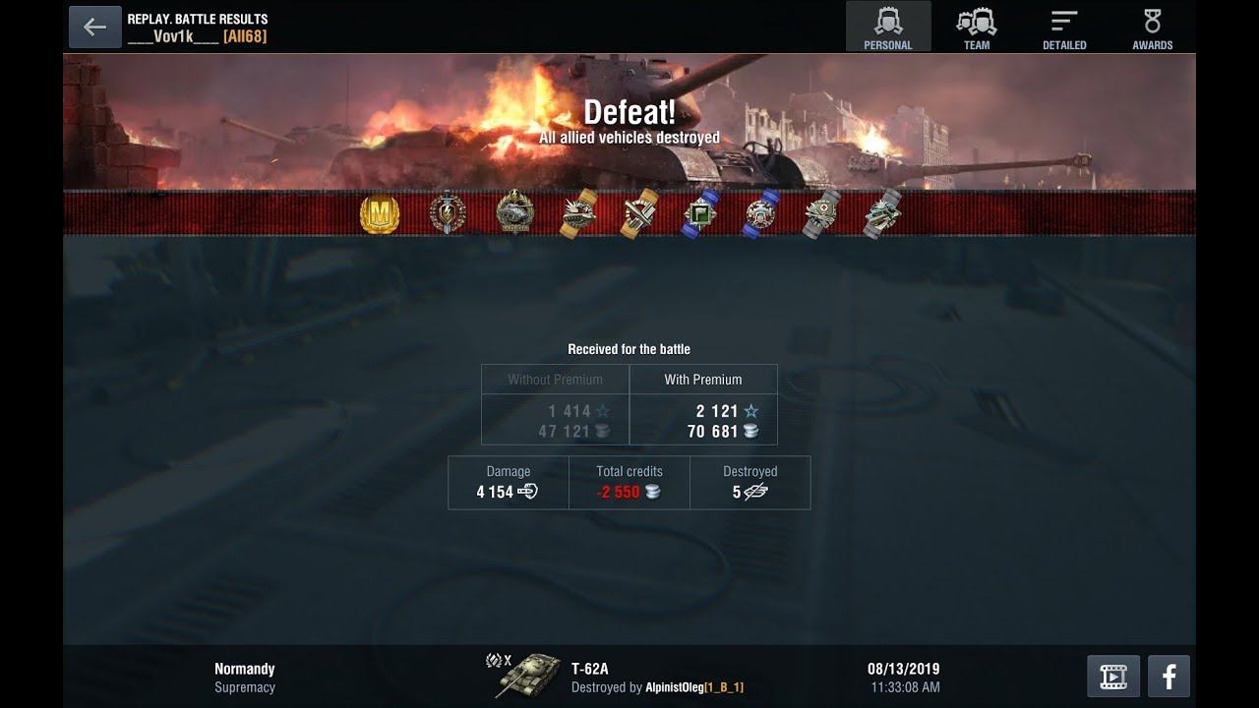Open the Personal results tab
Image resolution: width=1259 pixels, height=708 pixels.
(x=888, y=28)
